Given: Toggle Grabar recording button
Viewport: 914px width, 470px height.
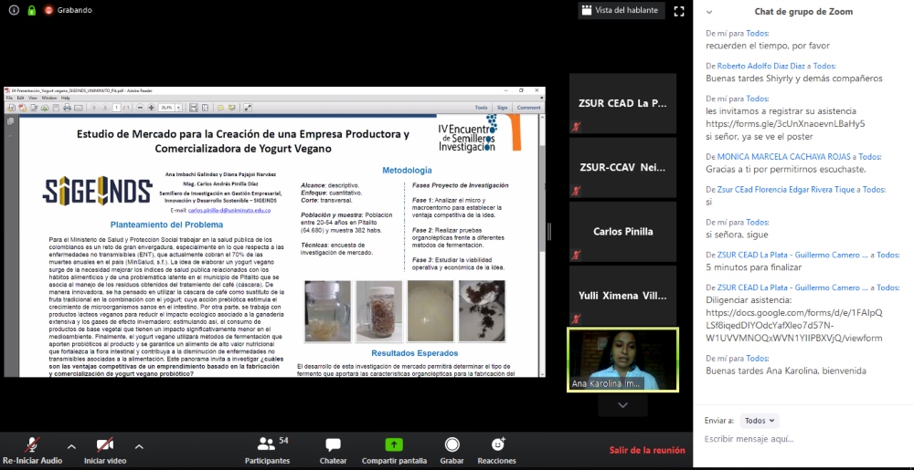Looking at the screenshot, I should (452, 450).
